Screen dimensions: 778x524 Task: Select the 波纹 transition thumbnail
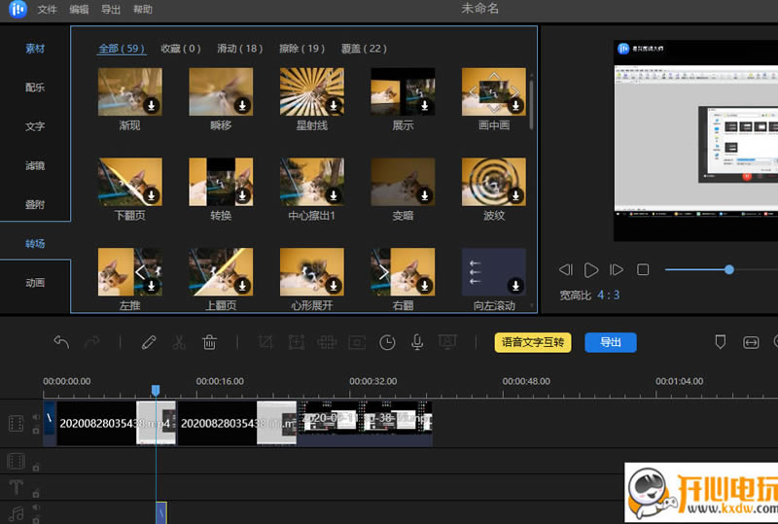click(x=493, y=182)
